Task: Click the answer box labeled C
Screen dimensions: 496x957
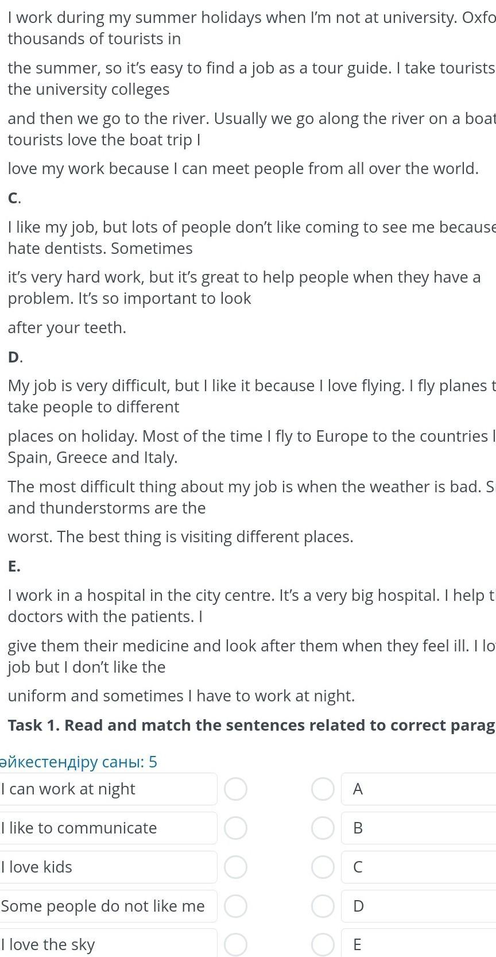Action: point(419,867)
